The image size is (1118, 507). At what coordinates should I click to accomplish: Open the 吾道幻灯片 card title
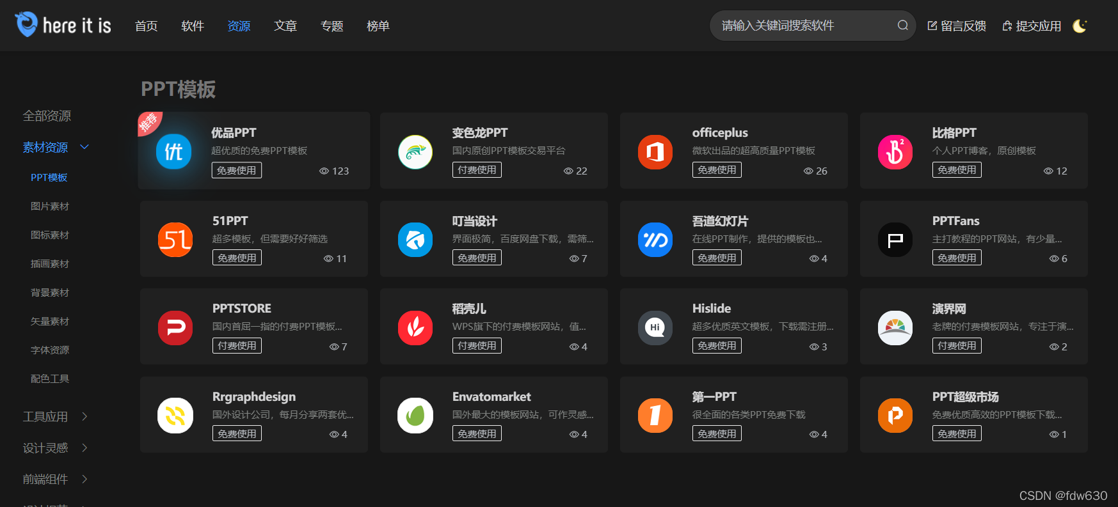click(x=720, y=221)
